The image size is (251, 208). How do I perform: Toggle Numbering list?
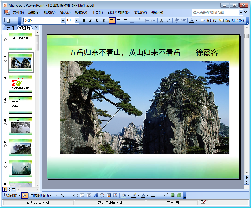point(147,20)
